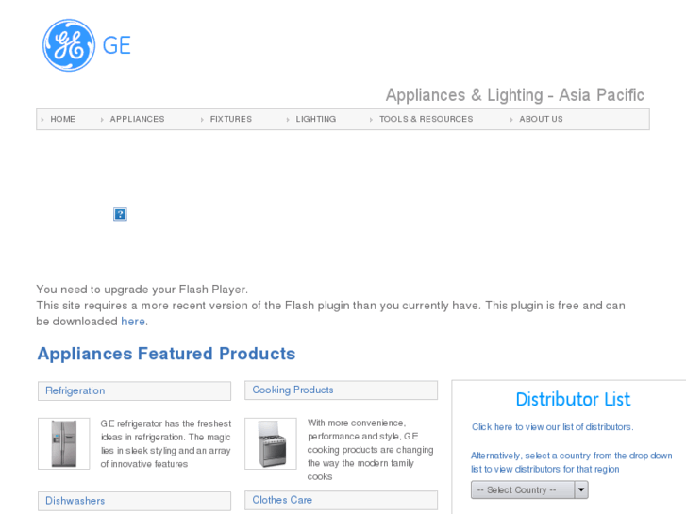This screenshot has height=514, width=686.
Task: Open the Dishwashers category link
Action: coord(75,500)
